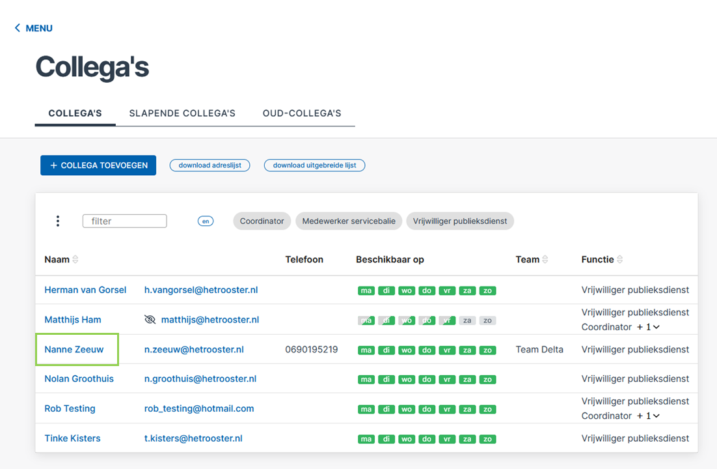Click the 'ma' availability badge for Herman van Gorsel
This screenshot has height=469, width=717.
click(366, 291)
